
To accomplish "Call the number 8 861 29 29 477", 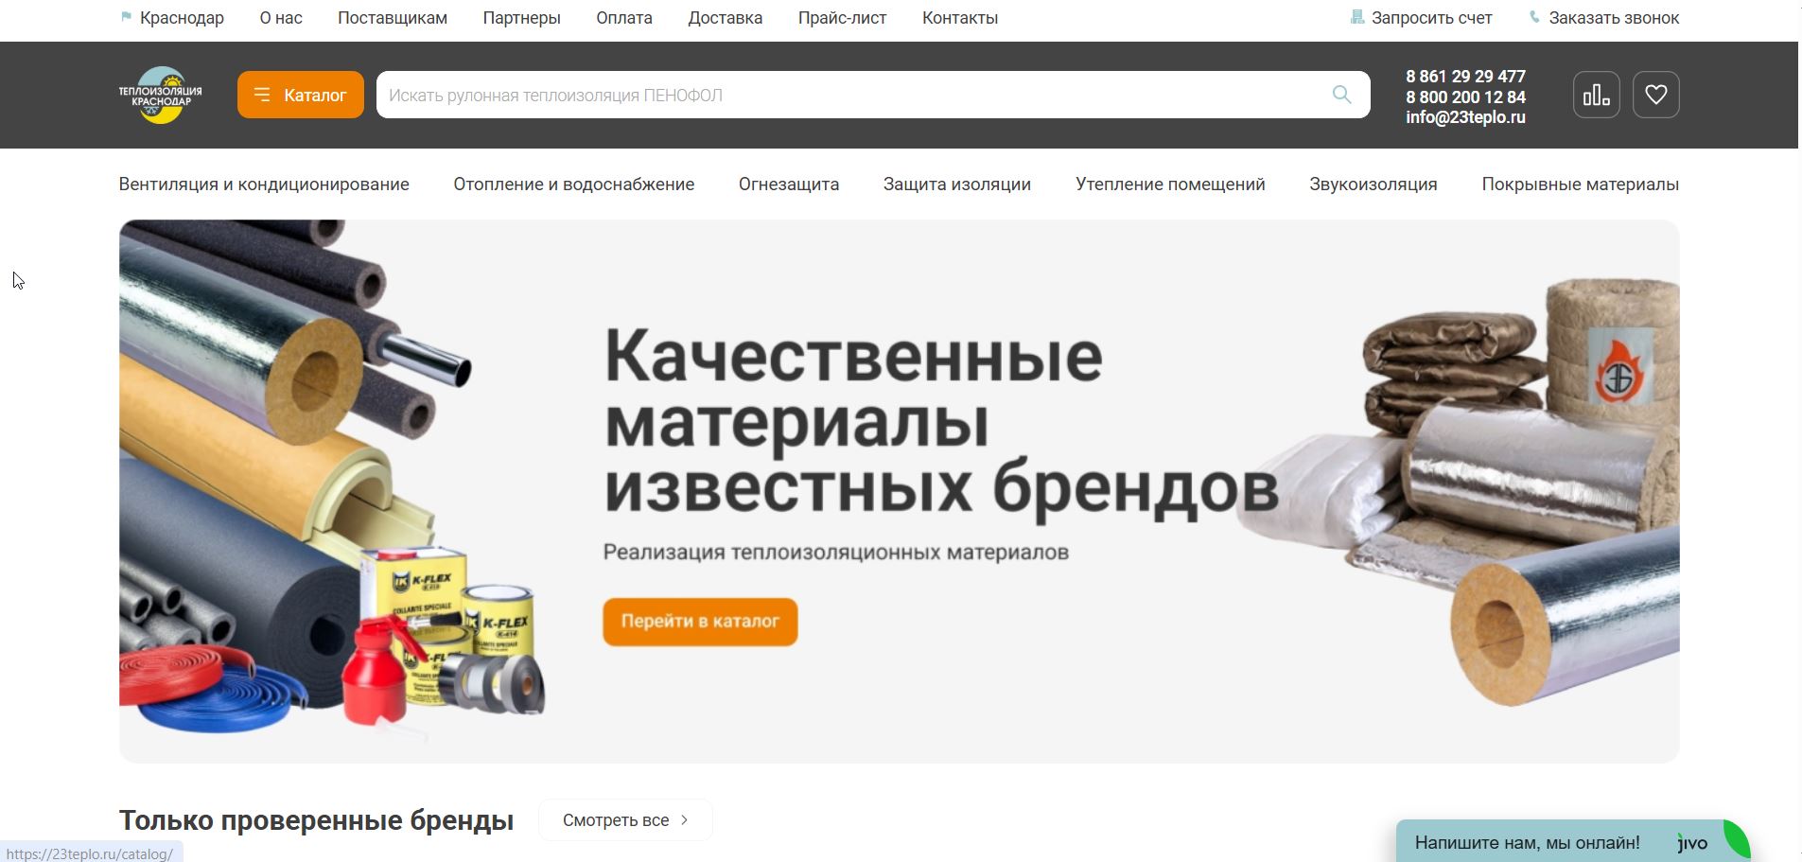I will (1465, 76).
